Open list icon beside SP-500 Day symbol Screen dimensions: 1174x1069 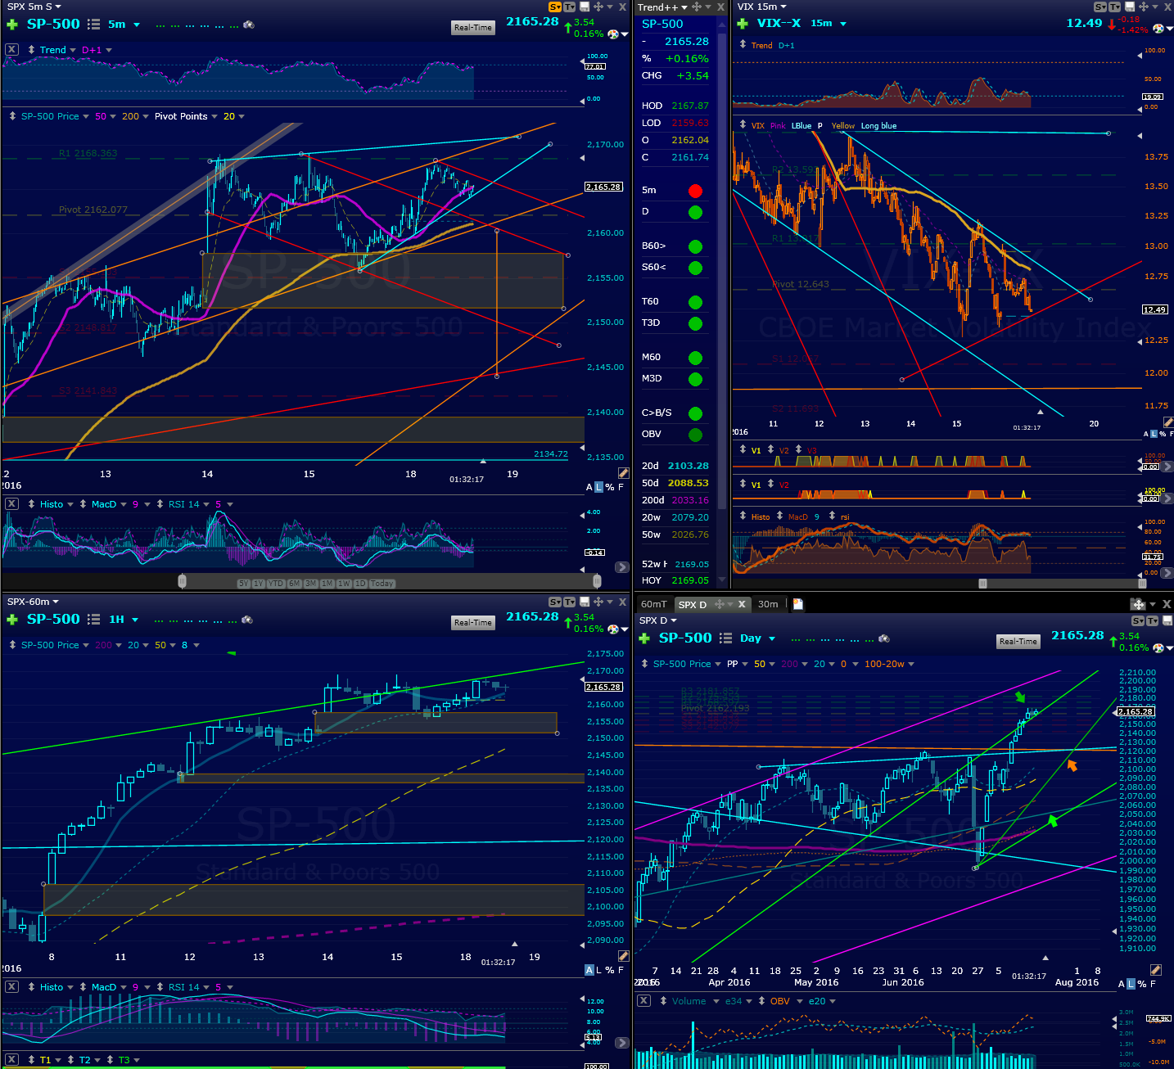tap(726, 638)
